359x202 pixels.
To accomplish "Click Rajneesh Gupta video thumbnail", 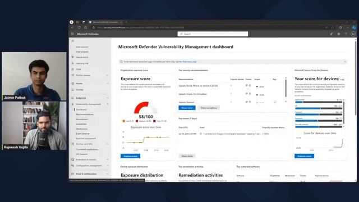I will 34,126.
